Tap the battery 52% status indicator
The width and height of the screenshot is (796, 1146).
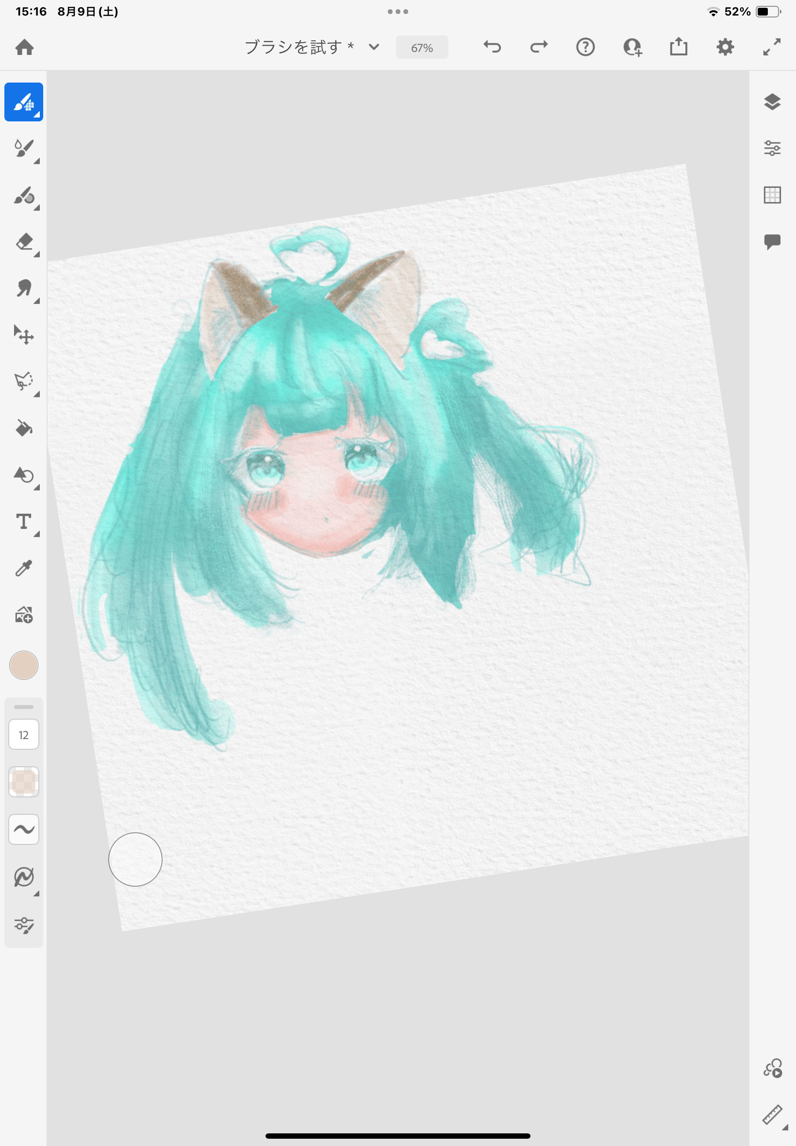(752, 12)
